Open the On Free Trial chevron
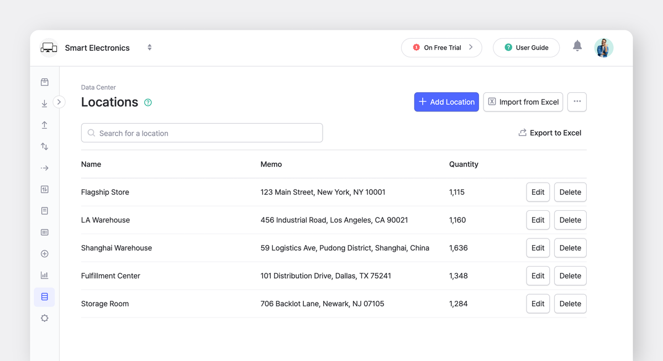663x361 pixels. [x=472, y=47]
